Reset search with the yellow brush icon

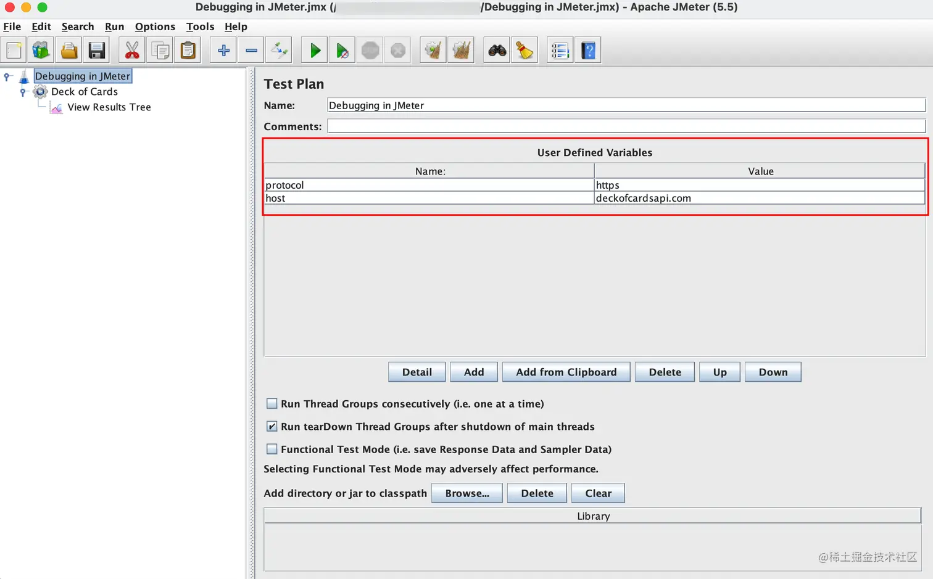click(x=525, y=51)
